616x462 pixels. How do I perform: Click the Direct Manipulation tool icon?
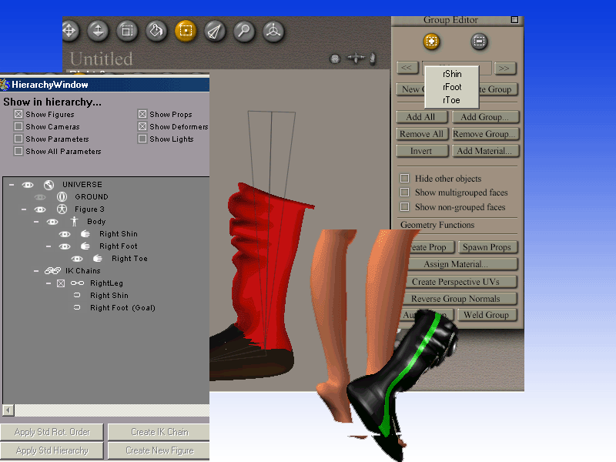(x=273, y=30)
